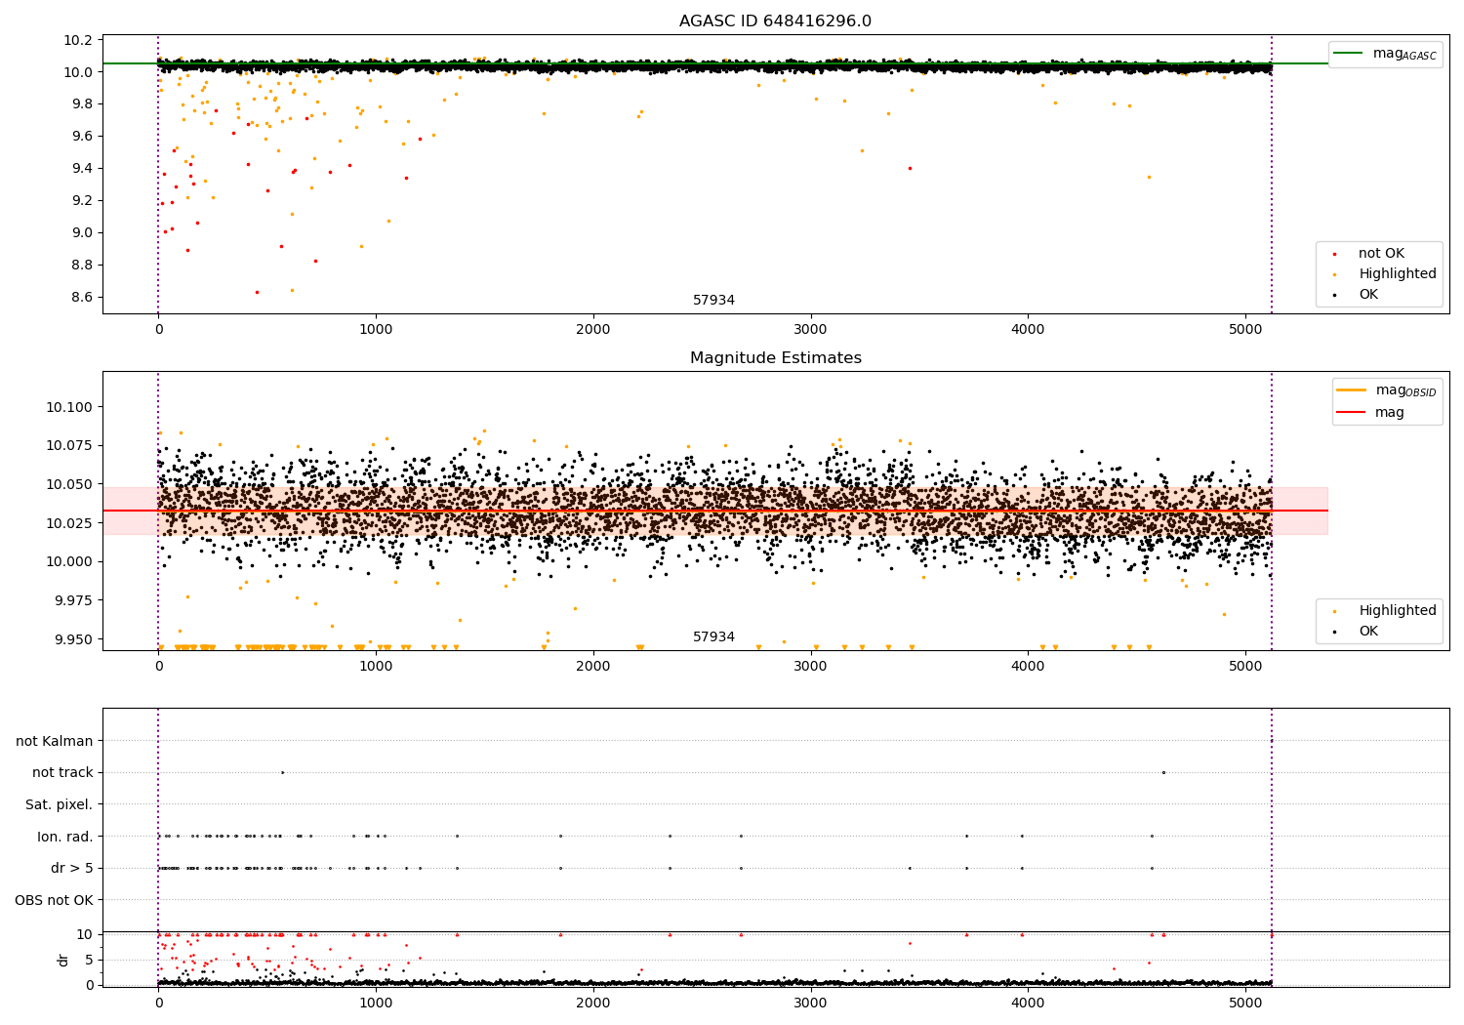The image size is (1464, 1025).
Task: Click the '0' x-axis tick under the Magnitude Estimates plot
Action: [158, 667]
